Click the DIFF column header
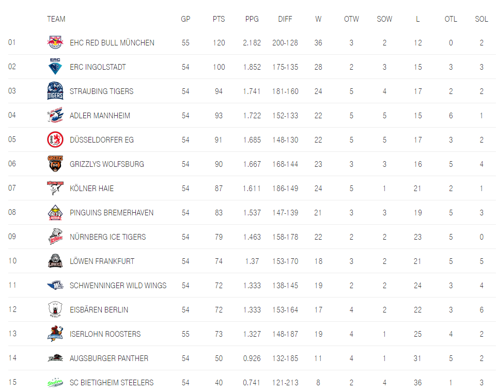 pos(285,19)
